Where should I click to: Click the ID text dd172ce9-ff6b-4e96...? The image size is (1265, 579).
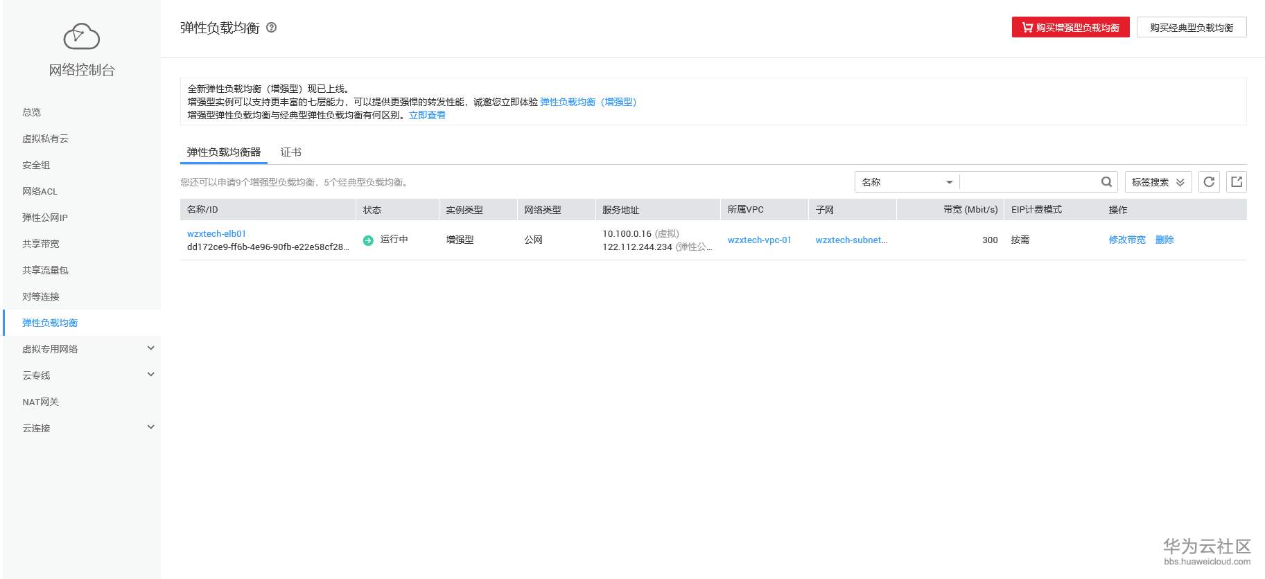[x=268, y=247]
